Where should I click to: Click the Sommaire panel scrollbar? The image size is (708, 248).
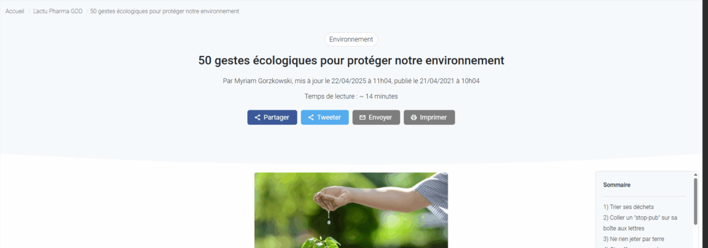point(696,198)
